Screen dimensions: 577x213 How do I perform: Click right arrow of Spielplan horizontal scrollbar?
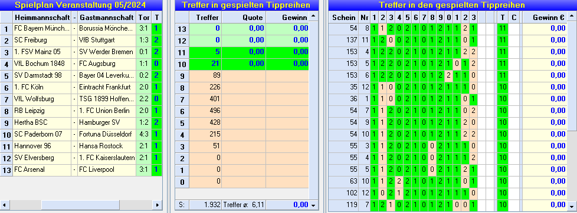[157, 205]
